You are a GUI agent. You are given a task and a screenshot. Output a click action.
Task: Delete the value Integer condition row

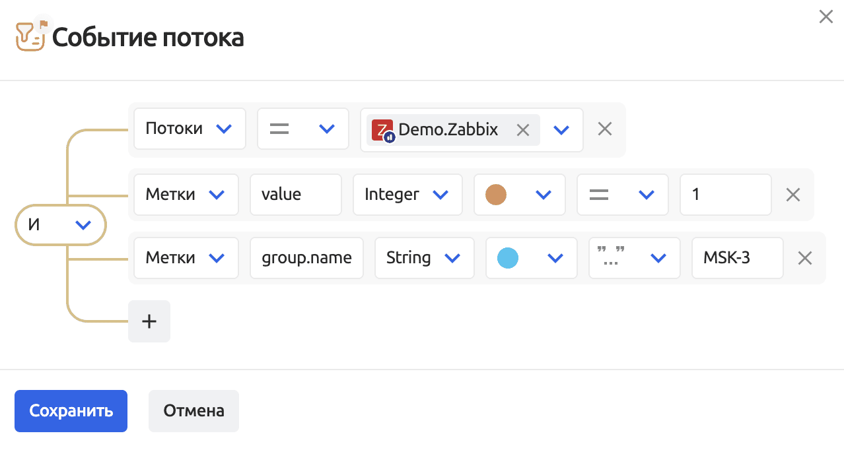point(792,195)
